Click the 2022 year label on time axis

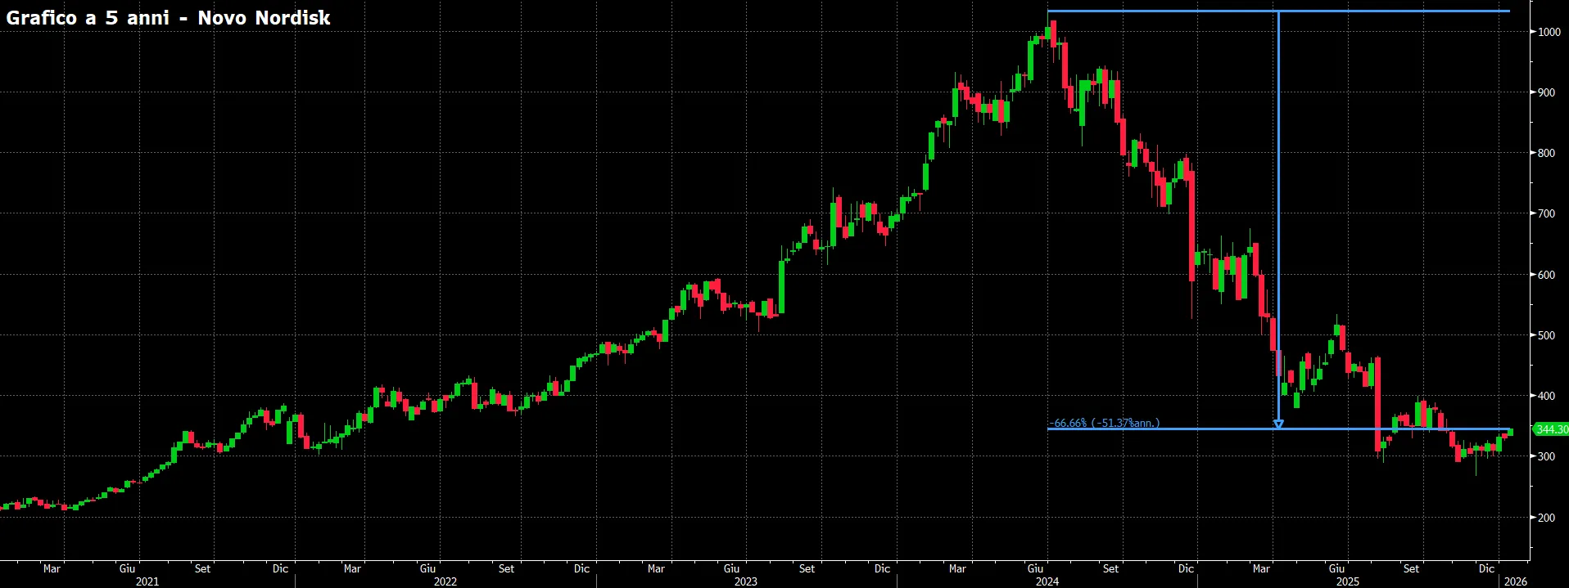pos(445,581)
